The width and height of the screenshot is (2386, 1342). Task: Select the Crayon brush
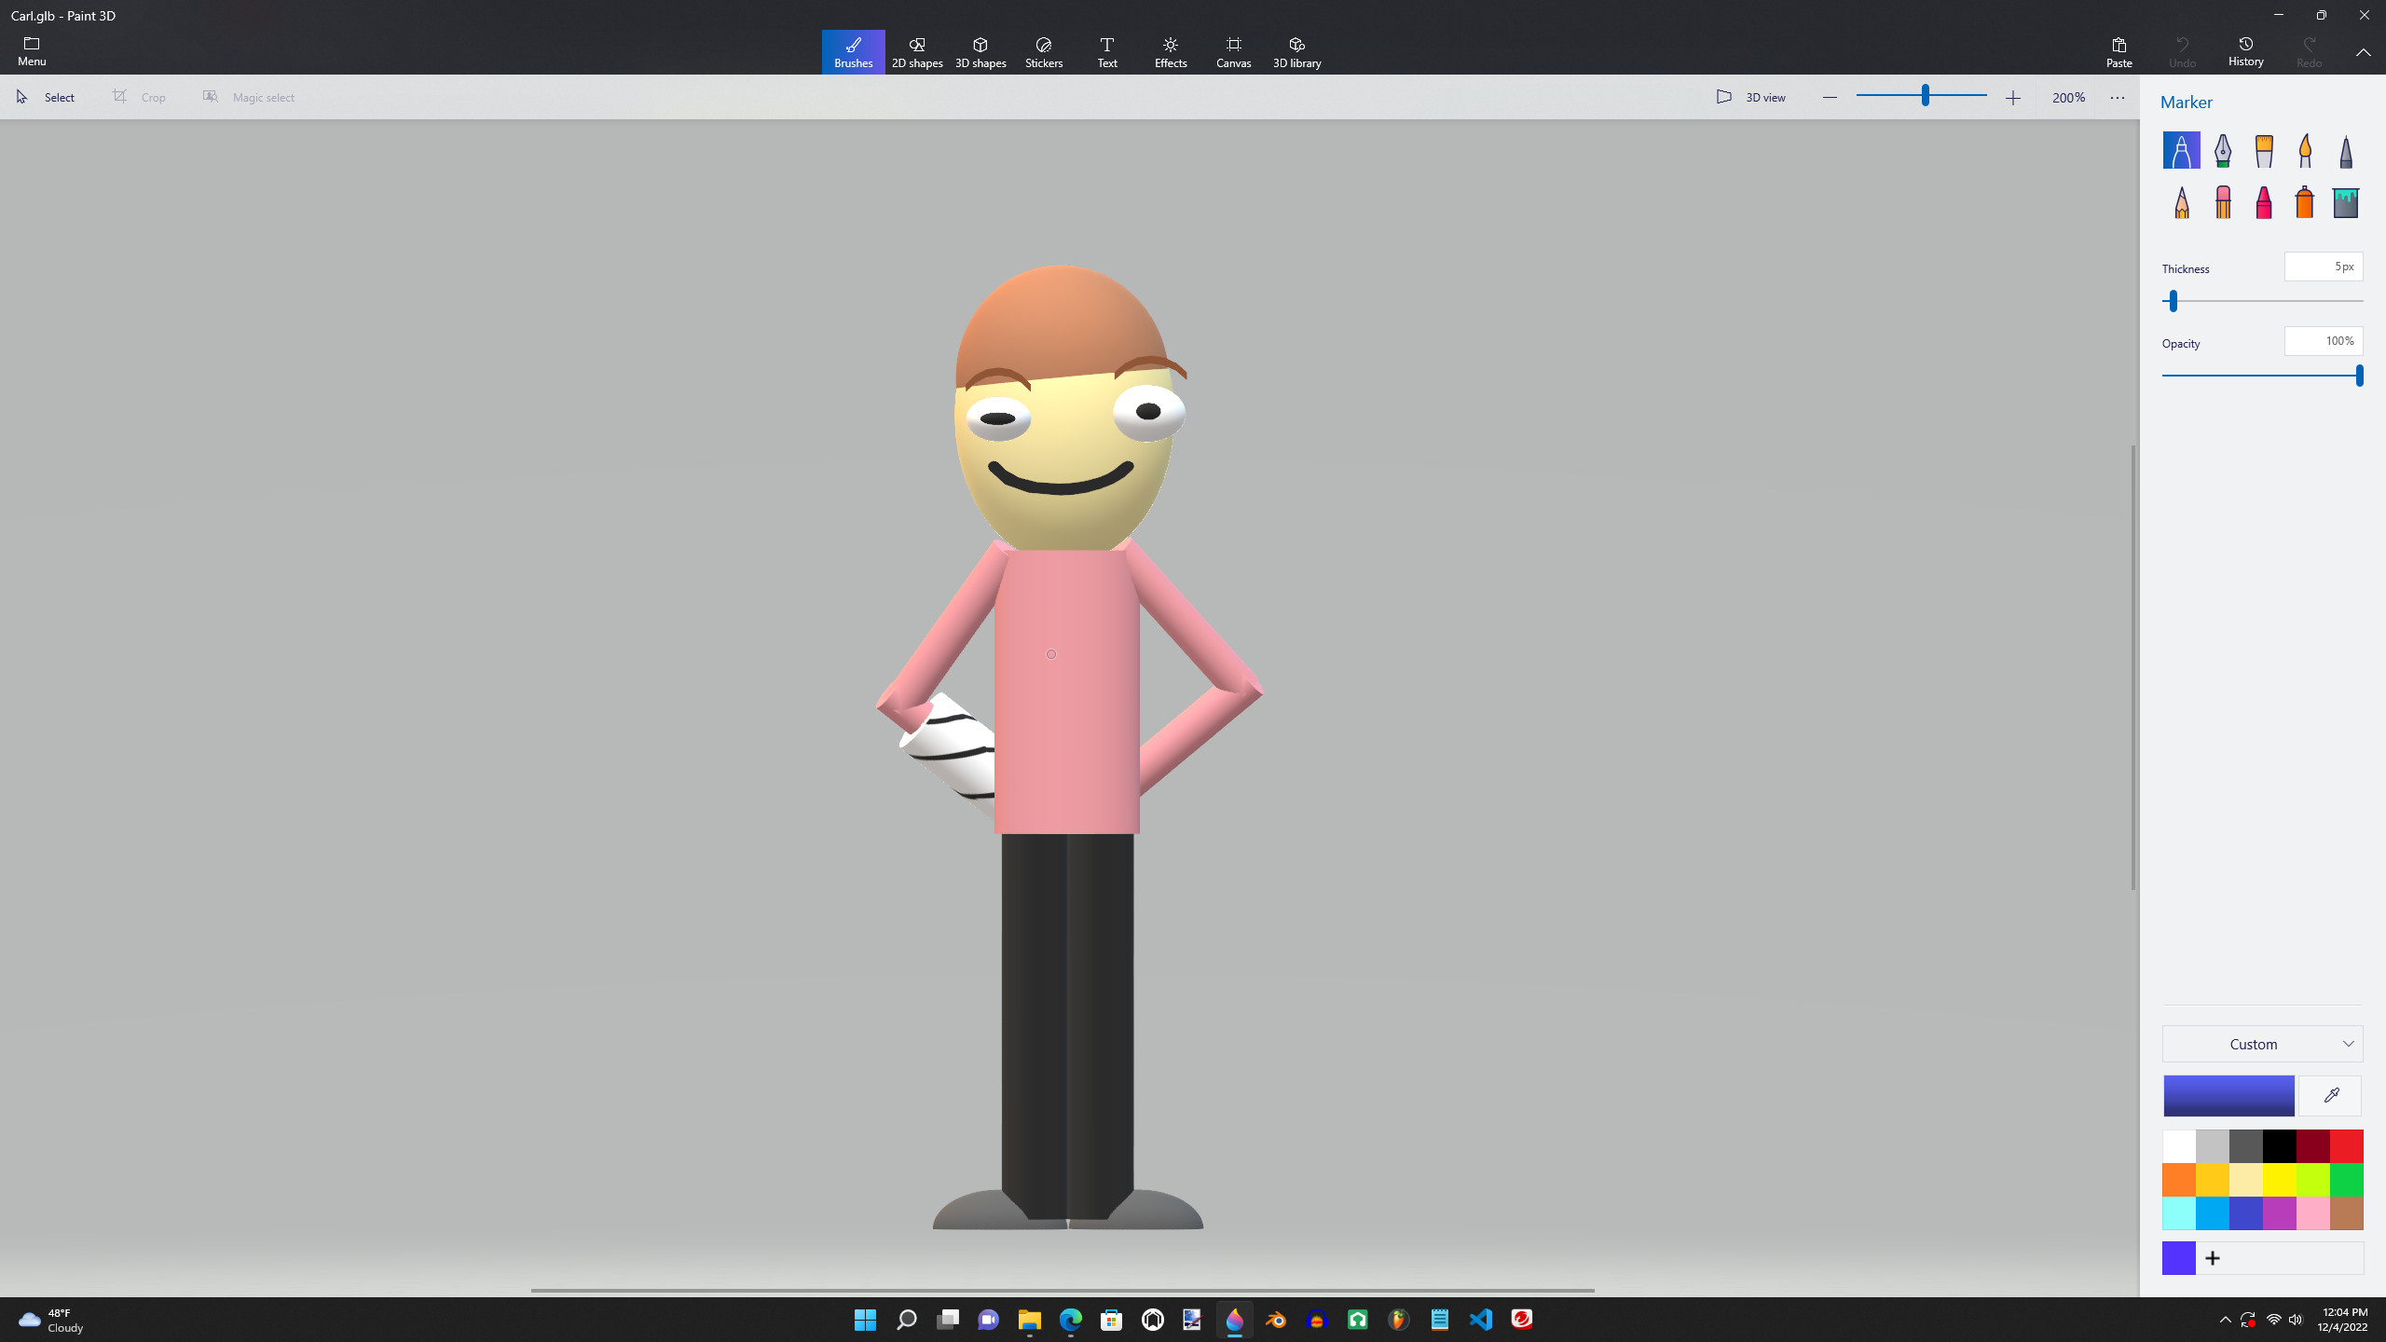(x=2265, y=202)
